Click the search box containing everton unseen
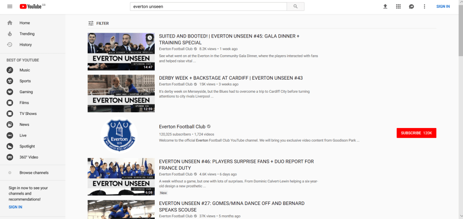The height and width of the screenshot is (219, 463). (208, 6)
